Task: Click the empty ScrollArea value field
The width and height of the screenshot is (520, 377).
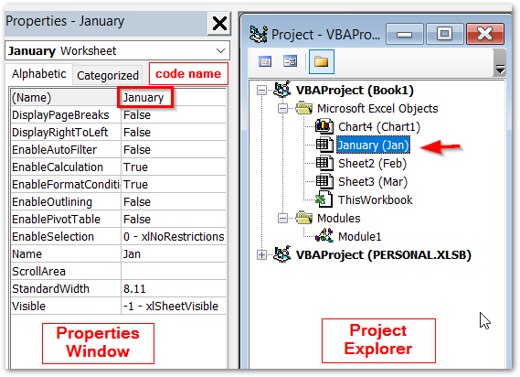Action: coord(174,272)
